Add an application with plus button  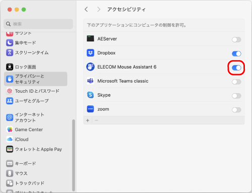(x=88, y=120)
